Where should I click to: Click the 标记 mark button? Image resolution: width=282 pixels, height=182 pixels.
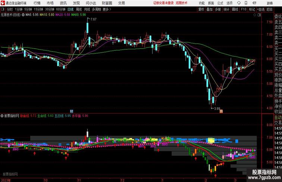(x=252, y=9)
